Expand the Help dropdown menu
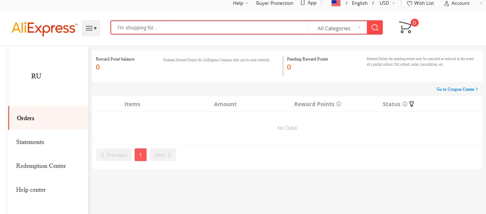This screenshot has height=214, width=486. point(240,3)
